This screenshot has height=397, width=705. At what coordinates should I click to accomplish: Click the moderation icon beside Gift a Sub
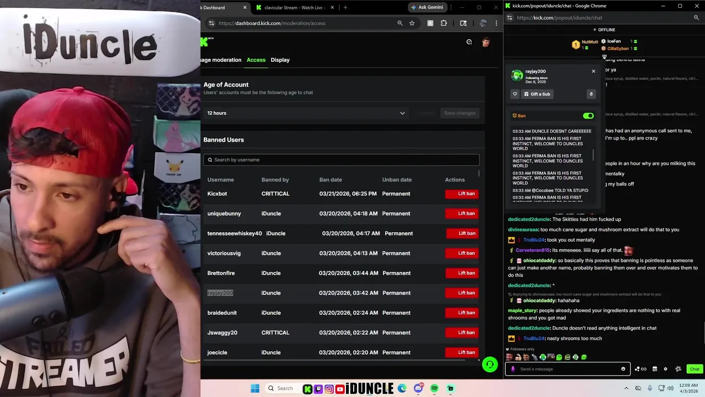(591, 94)
